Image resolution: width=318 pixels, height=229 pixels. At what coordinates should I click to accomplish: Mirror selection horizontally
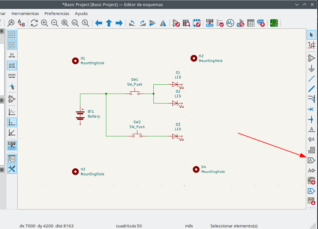pos(163,23)
